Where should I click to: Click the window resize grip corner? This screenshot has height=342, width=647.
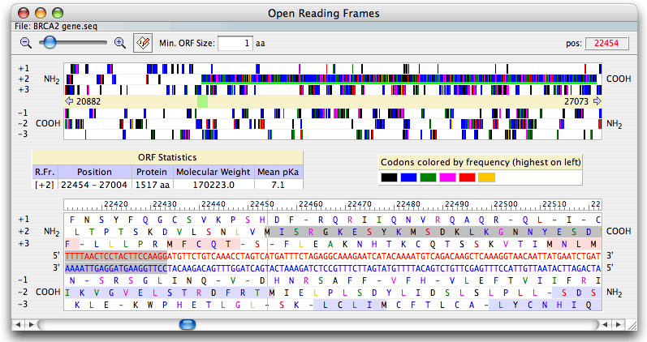(x=632, y=325)
